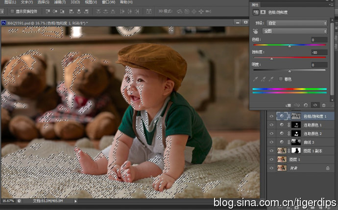Viewport: 338px width, 210px height.
Task: Hide the 图层 1 layer
Action: click(x=271, y=159)
